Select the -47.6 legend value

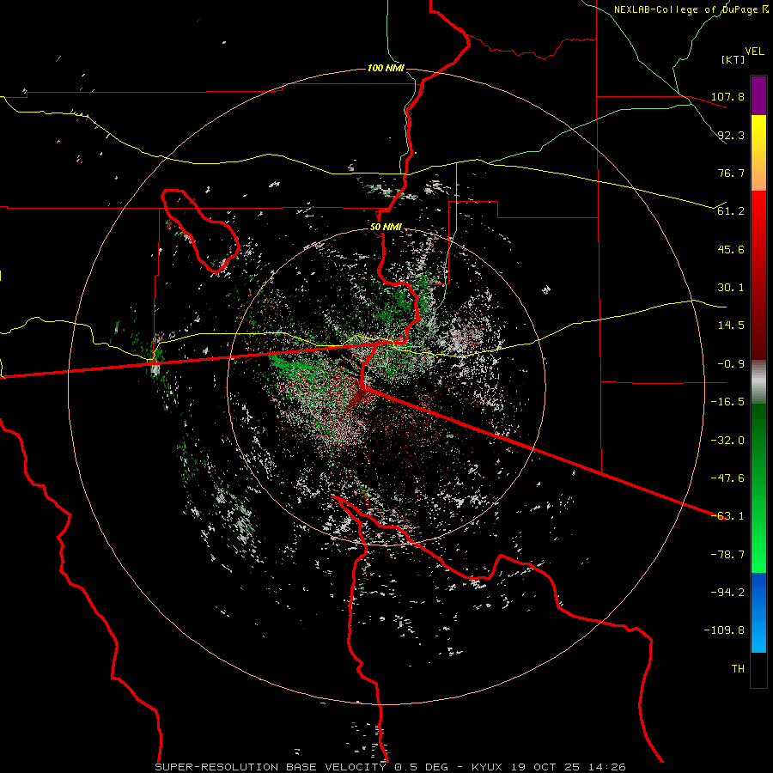(727, 478)
